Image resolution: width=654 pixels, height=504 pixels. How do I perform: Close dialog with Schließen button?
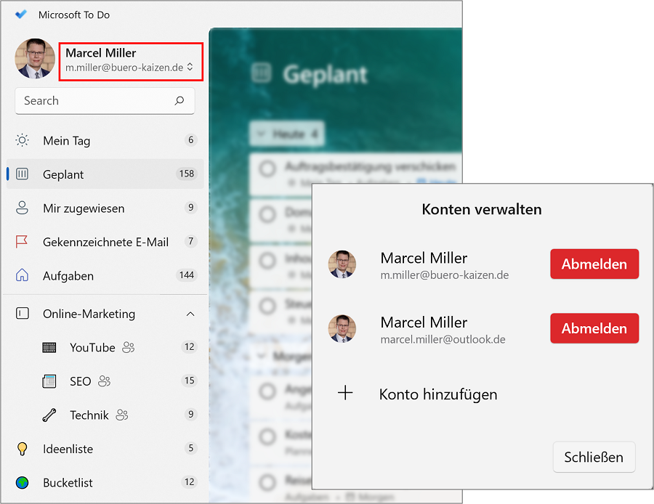point(594,457)
